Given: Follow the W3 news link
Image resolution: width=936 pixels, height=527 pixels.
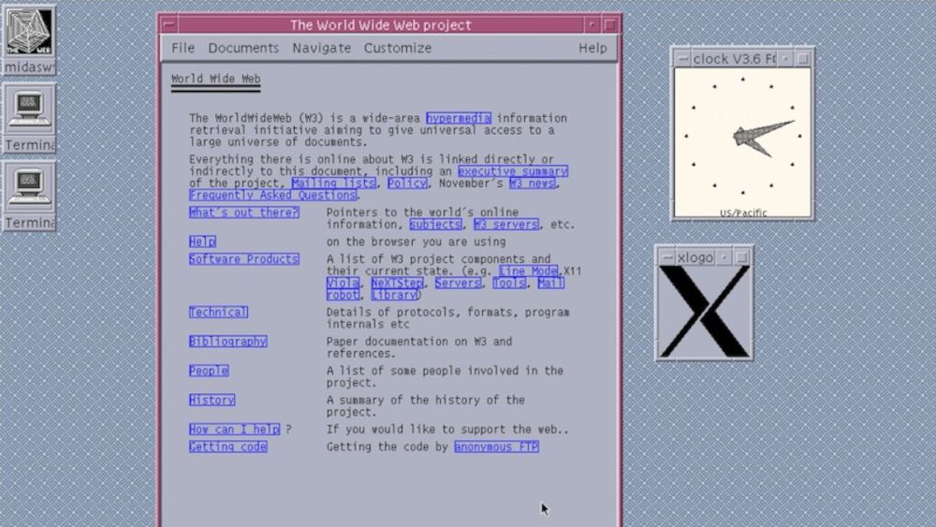Looking at the screenshot, I should coord(532,183).
